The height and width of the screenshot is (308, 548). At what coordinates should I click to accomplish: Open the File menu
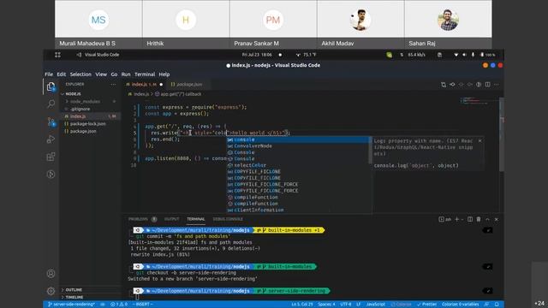point(49,74)
